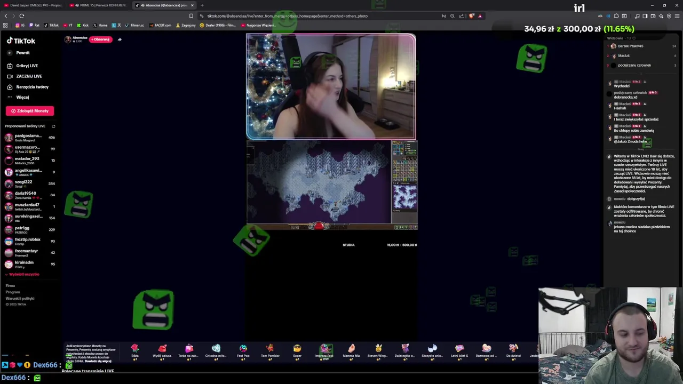This screenshot has height=384, width=683.
Task: Open Więcej menu in sidebar
Action: click(x=18, y=97)
